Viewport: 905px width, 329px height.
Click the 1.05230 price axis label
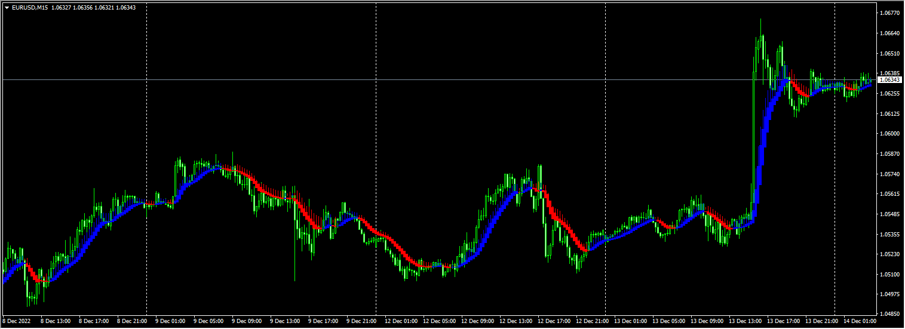[890, 254]
